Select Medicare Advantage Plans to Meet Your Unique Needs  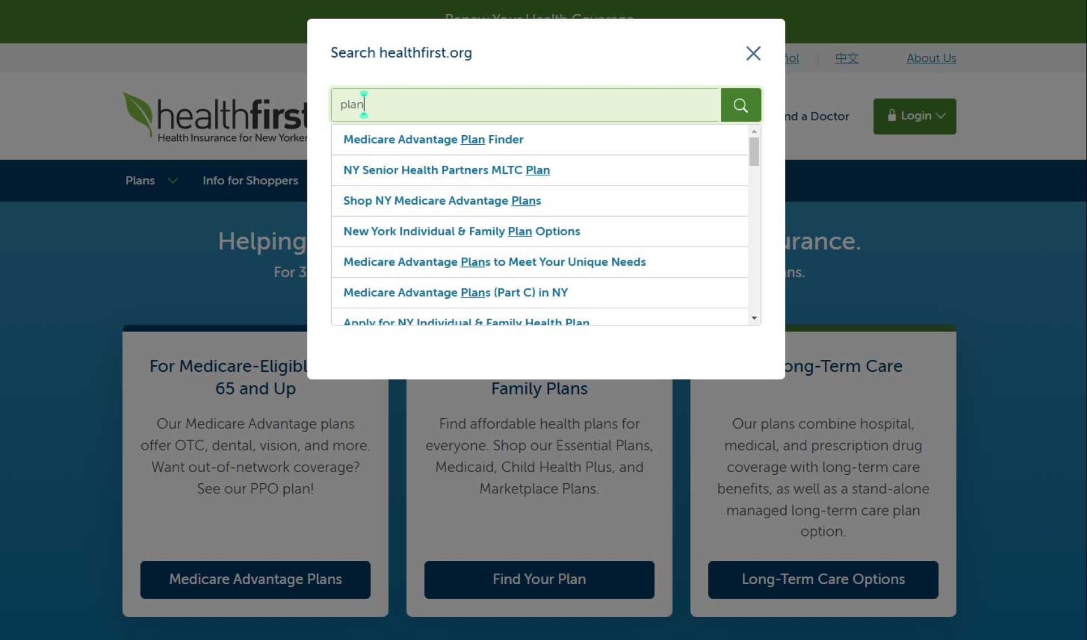tap(540, 262)
